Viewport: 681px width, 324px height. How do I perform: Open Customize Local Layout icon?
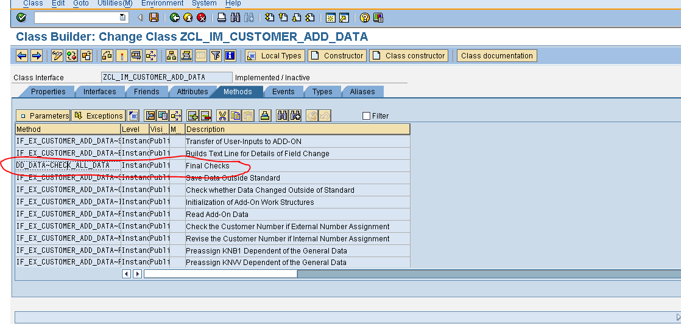click(x=378, y=18)
